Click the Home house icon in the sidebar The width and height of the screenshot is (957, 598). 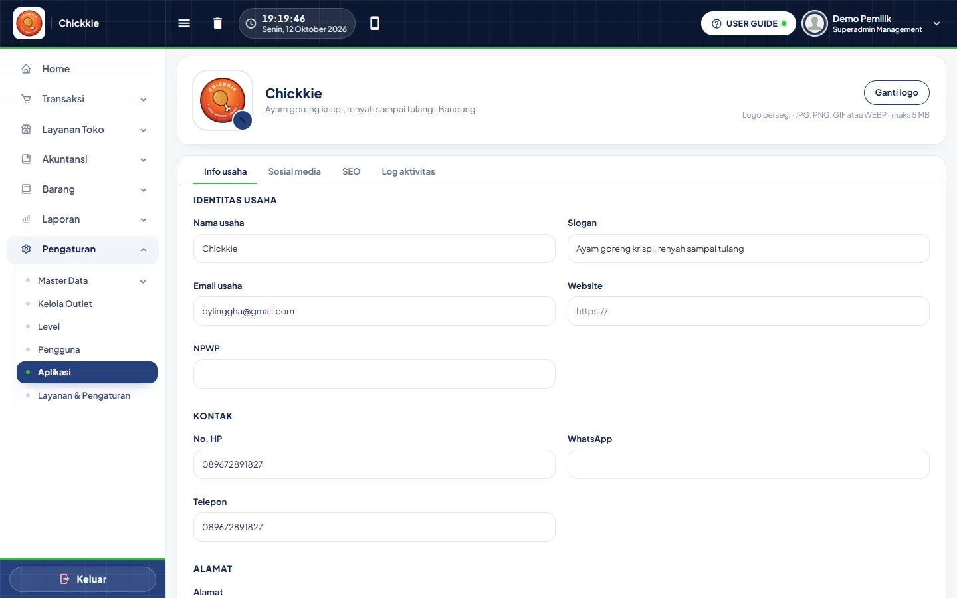tap(27, 69)
